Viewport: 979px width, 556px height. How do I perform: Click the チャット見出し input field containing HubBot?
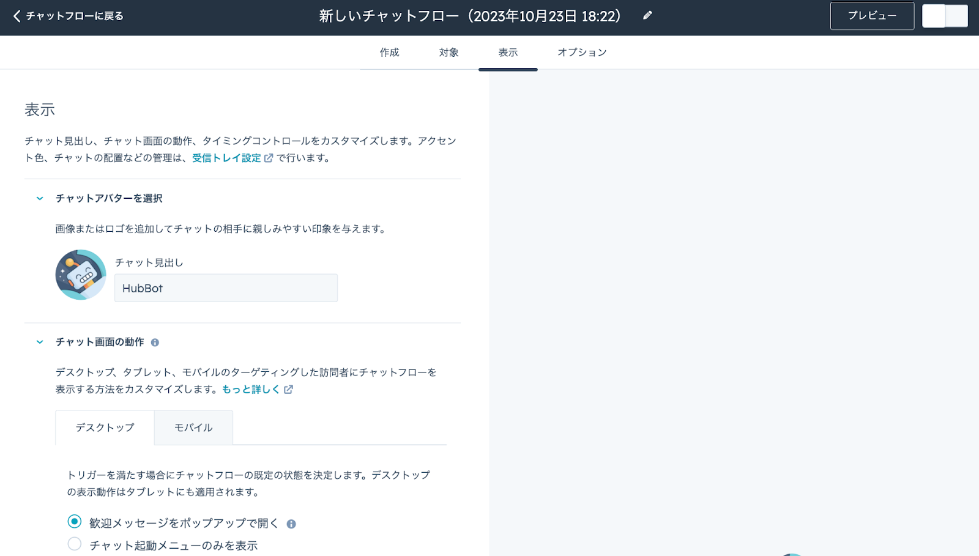pyautogui.click(x=226, y=288)
